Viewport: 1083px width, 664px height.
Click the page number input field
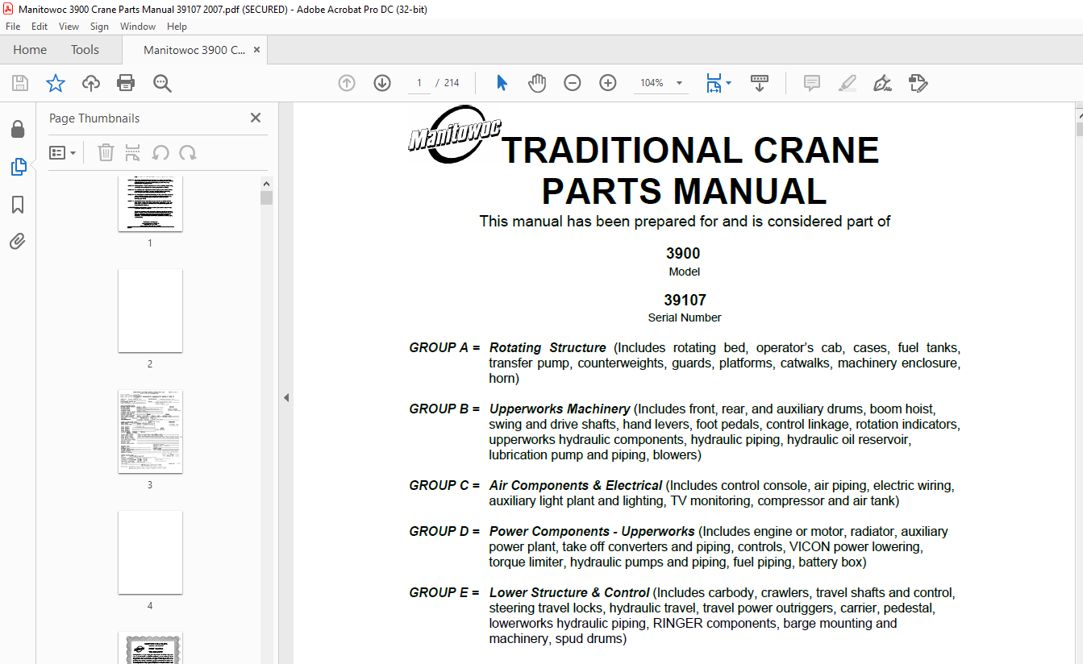(419, 83)
